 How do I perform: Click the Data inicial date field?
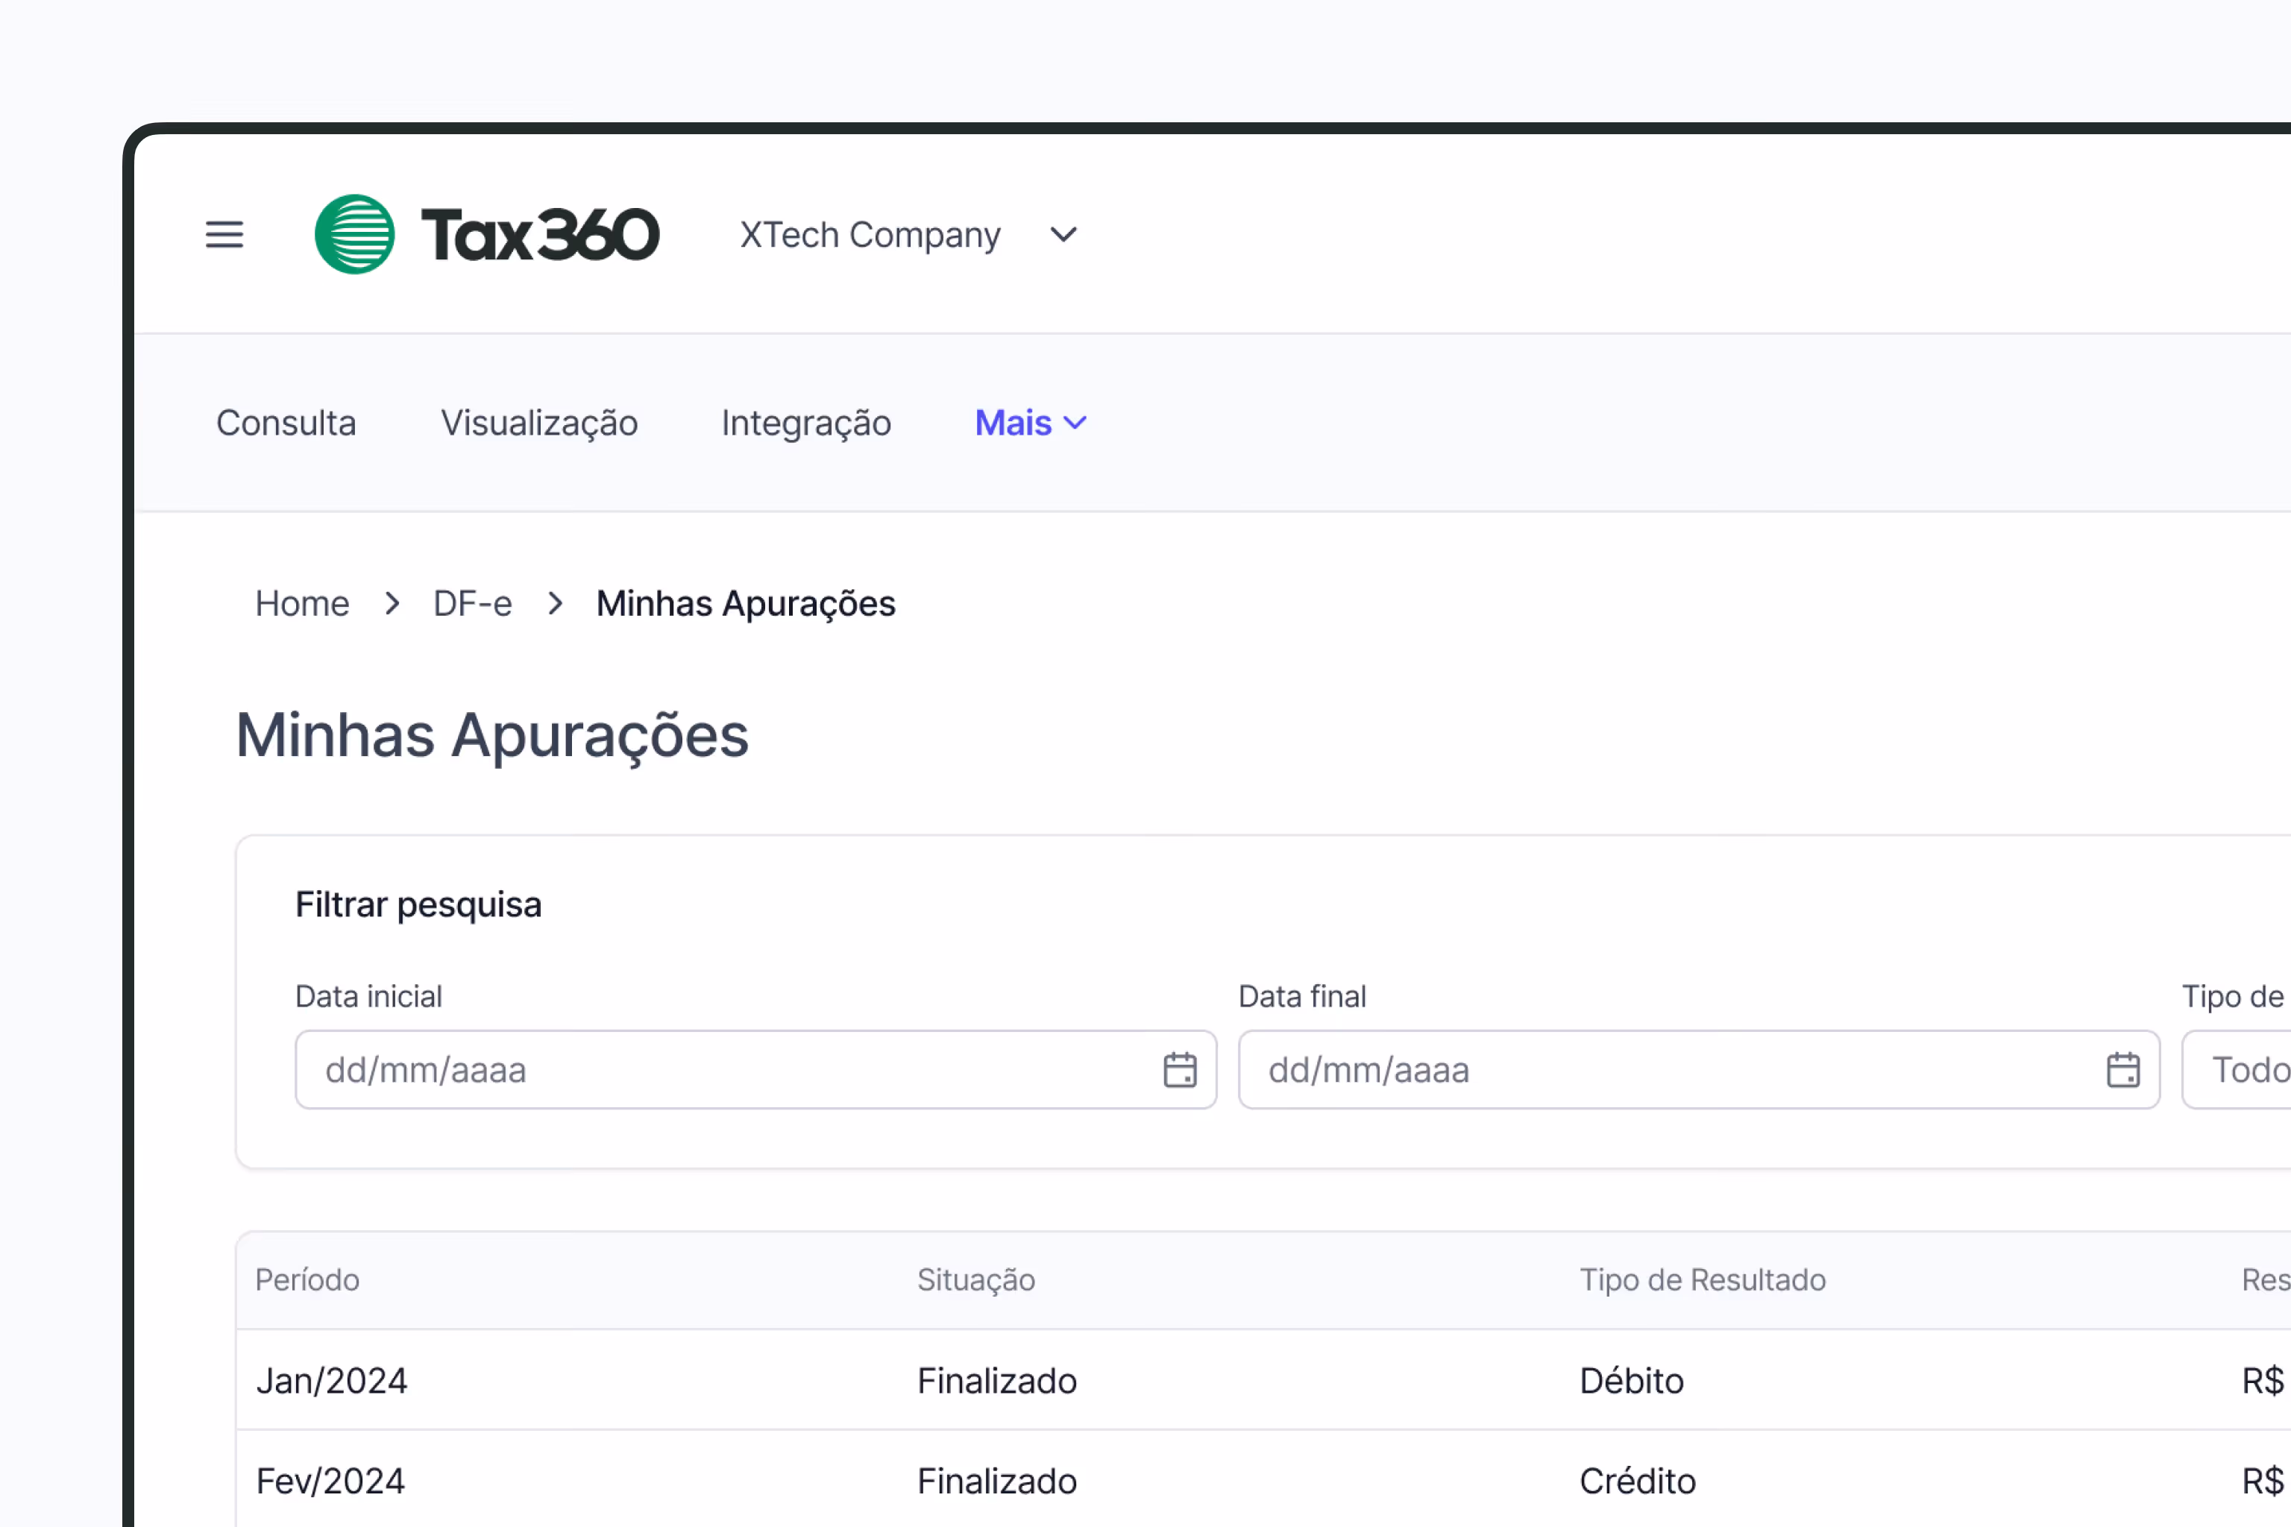682,1069
